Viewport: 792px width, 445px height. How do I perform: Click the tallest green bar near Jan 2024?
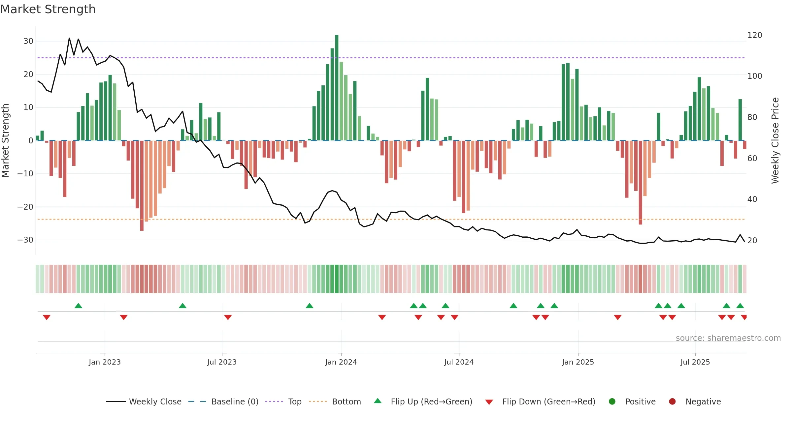click(337, 88)
